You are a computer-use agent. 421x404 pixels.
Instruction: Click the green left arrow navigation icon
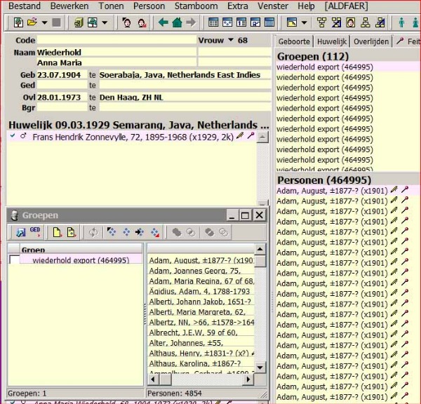[x=163, y=22]
